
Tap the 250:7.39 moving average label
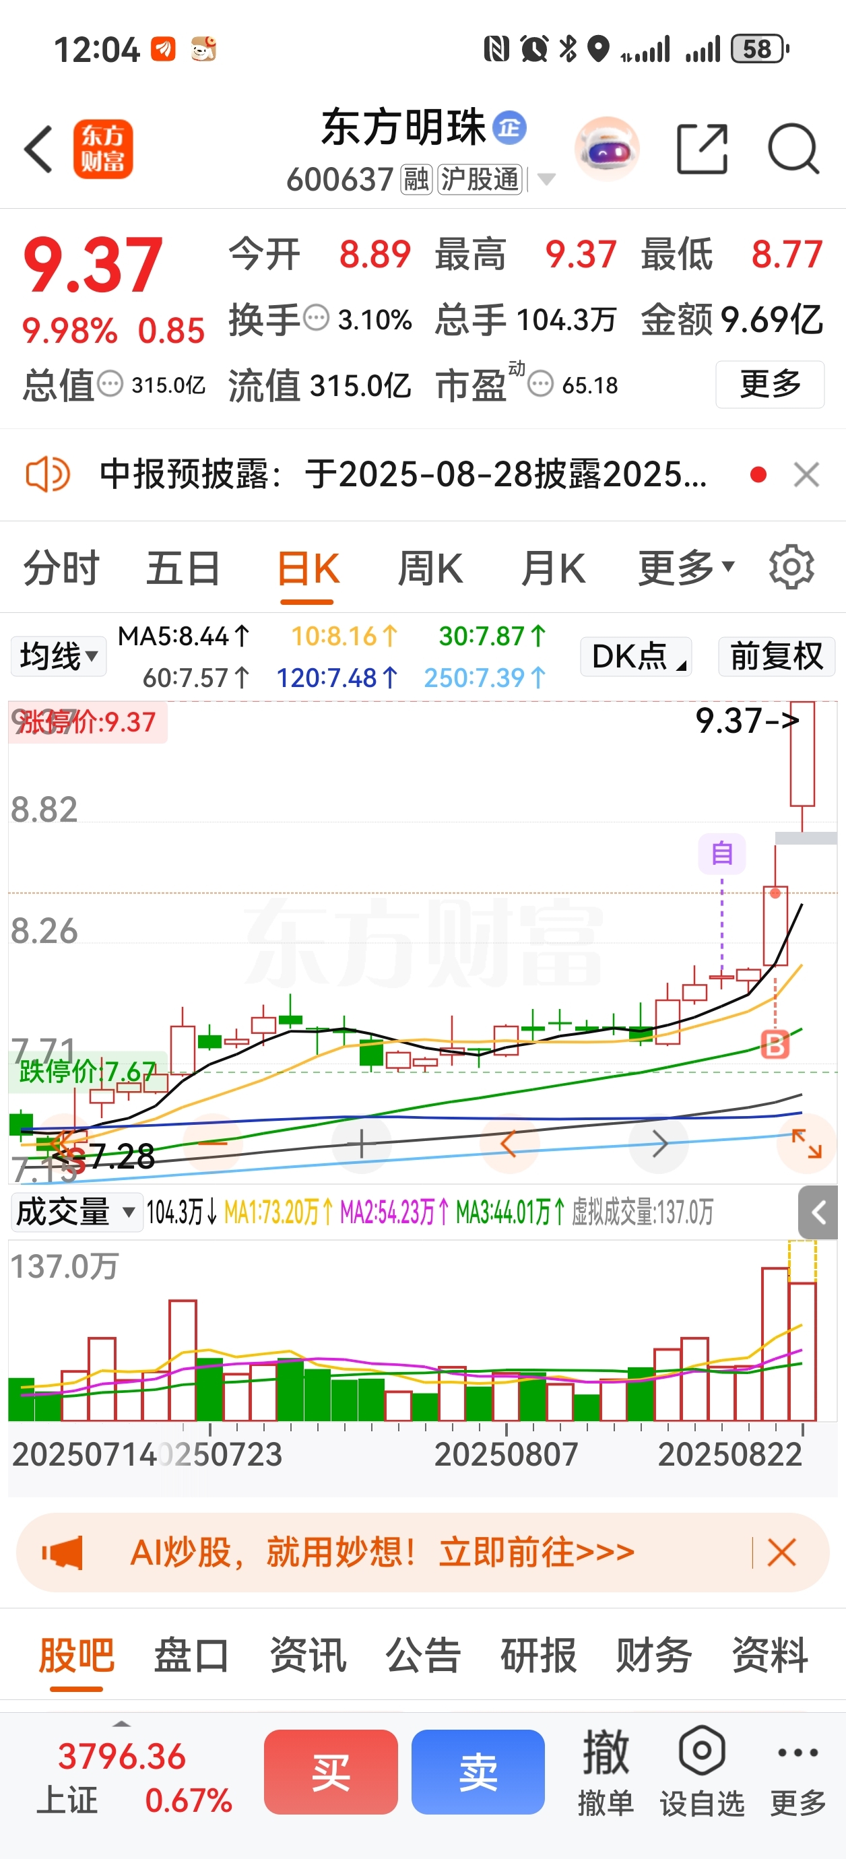coord(485,678)
